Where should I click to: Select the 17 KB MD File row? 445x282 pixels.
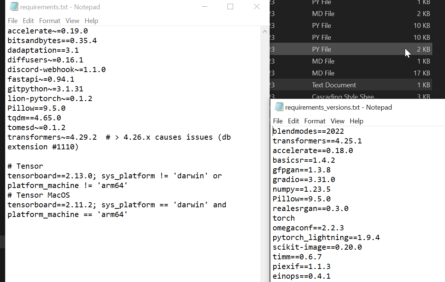coord(350,73)
